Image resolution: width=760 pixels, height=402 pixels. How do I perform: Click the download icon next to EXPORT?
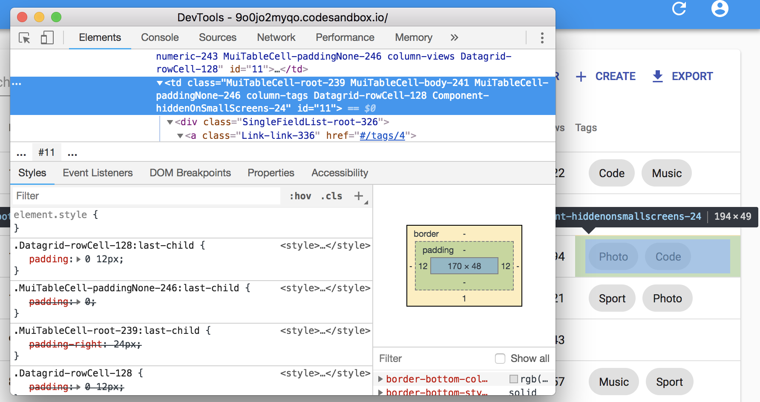click(x=657, y=76)
